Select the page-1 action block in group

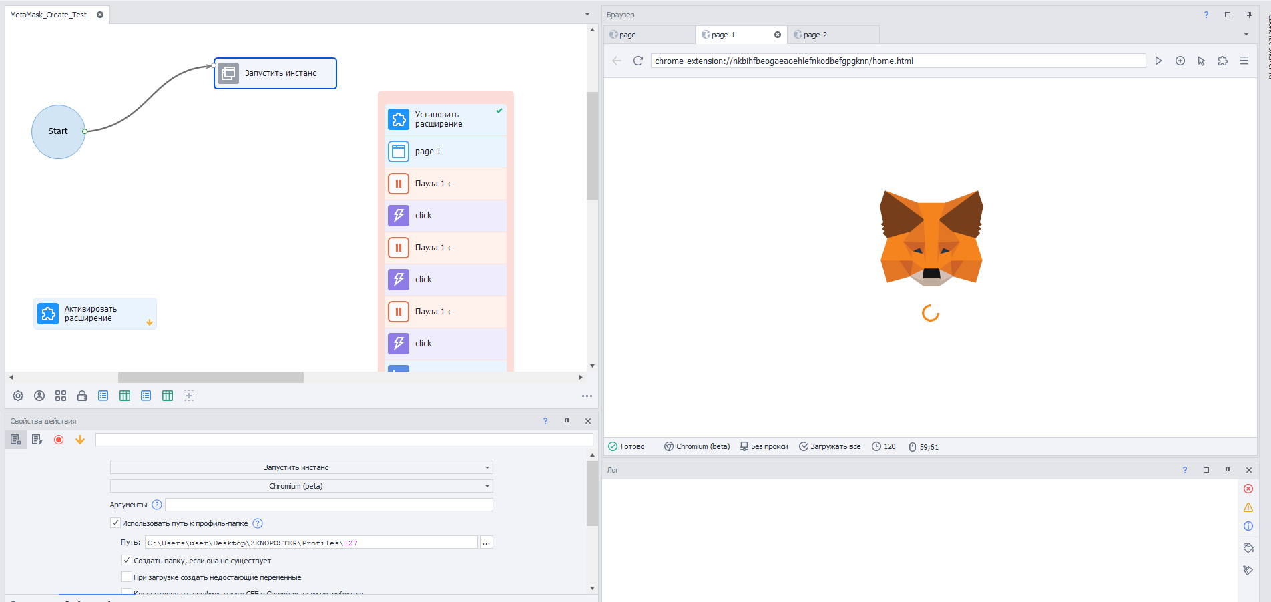pyautogui.click(x=446, y=152)
